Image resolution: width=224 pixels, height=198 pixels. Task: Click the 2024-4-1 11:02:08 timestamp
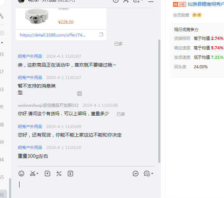tap(100, 105)
